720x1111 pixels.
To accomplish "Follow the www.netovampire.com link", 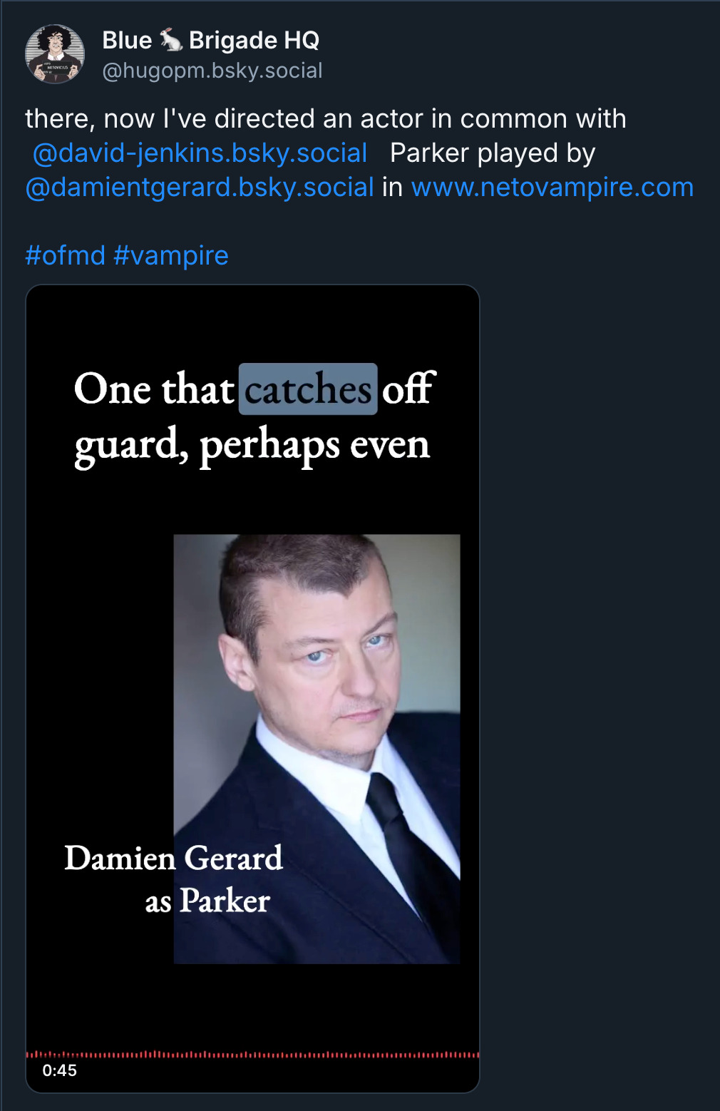I will [552, 187].
